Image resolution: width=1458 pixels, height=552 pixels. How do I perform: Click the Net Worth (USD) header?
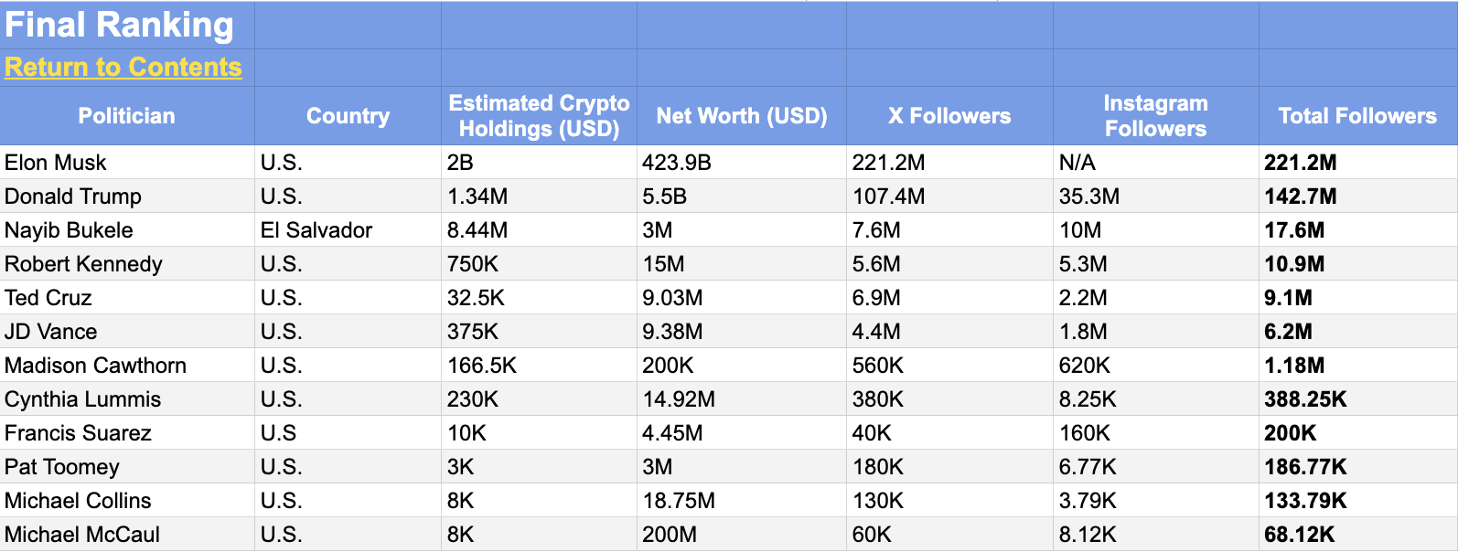(741, 116)
